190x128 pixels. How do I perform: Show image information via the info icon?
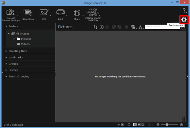pos(129,125)
